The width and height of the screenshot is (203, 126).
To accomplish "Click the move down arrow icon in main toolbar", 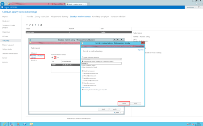I will click(x=38, y=25).
